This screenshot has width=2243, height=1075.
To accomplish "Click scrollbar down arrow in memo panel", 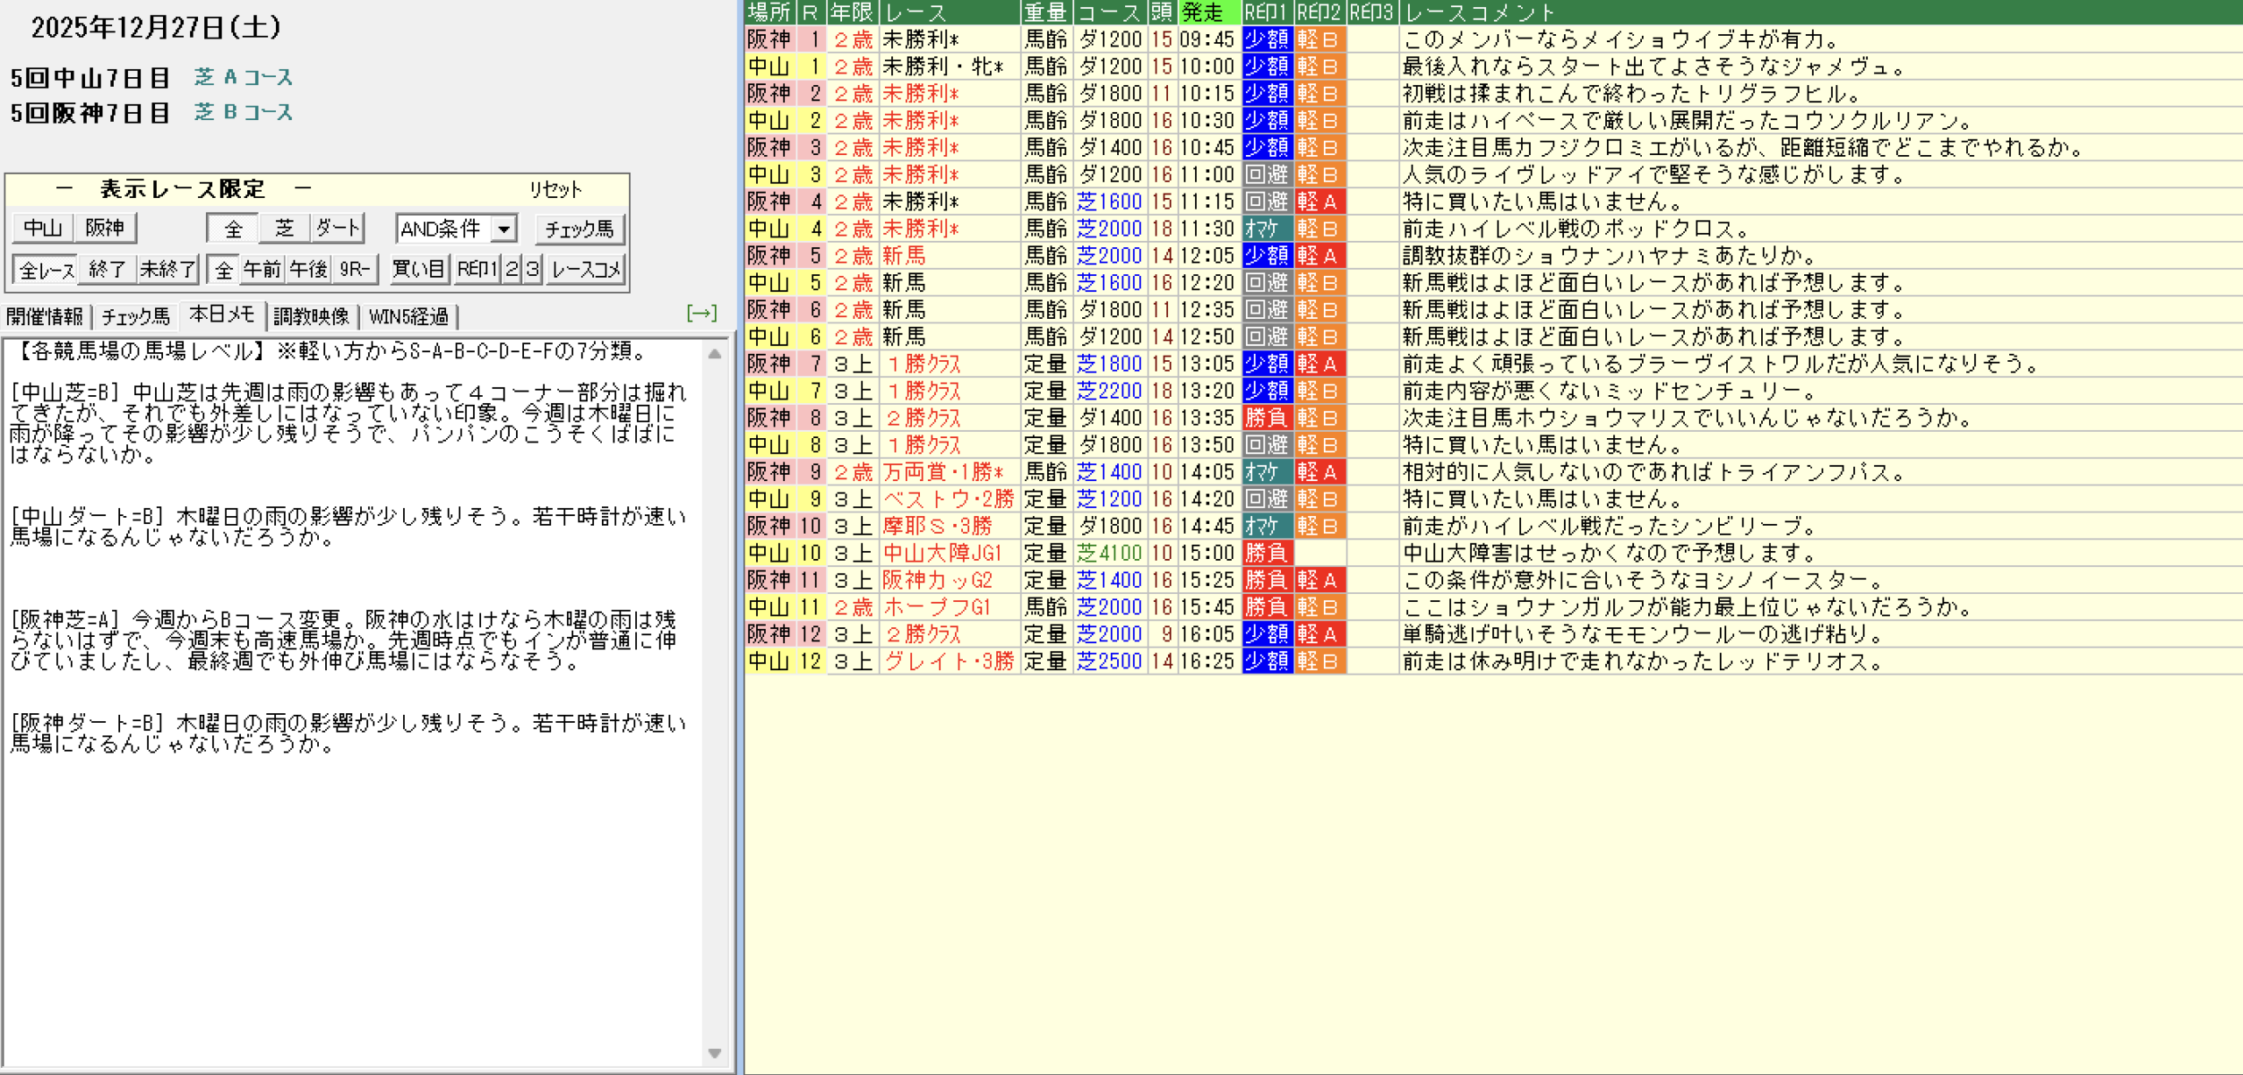I will 715,1053.
